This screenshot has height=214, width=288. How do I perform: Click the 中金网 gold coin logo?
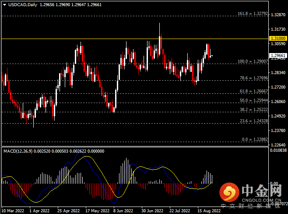(229, 192)
